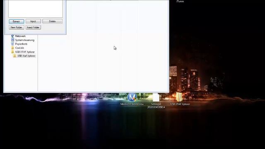Click the Settings0 20101024195814 file name label
Image resolution: width=265 pixels, height=149 pixels.
click(x=156, y=106)
